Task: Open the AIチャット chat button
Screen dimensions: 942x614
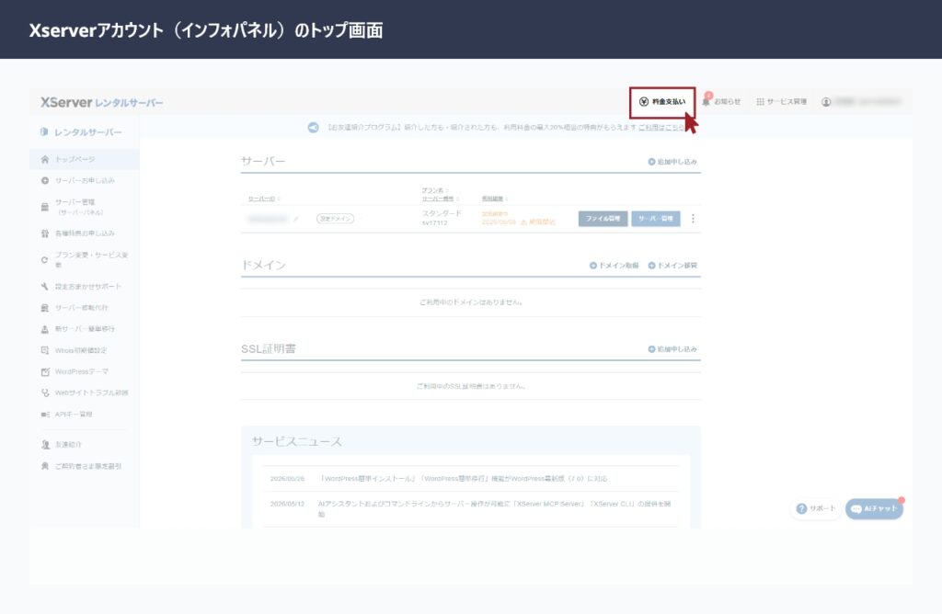Action: (x=875, y=509)
